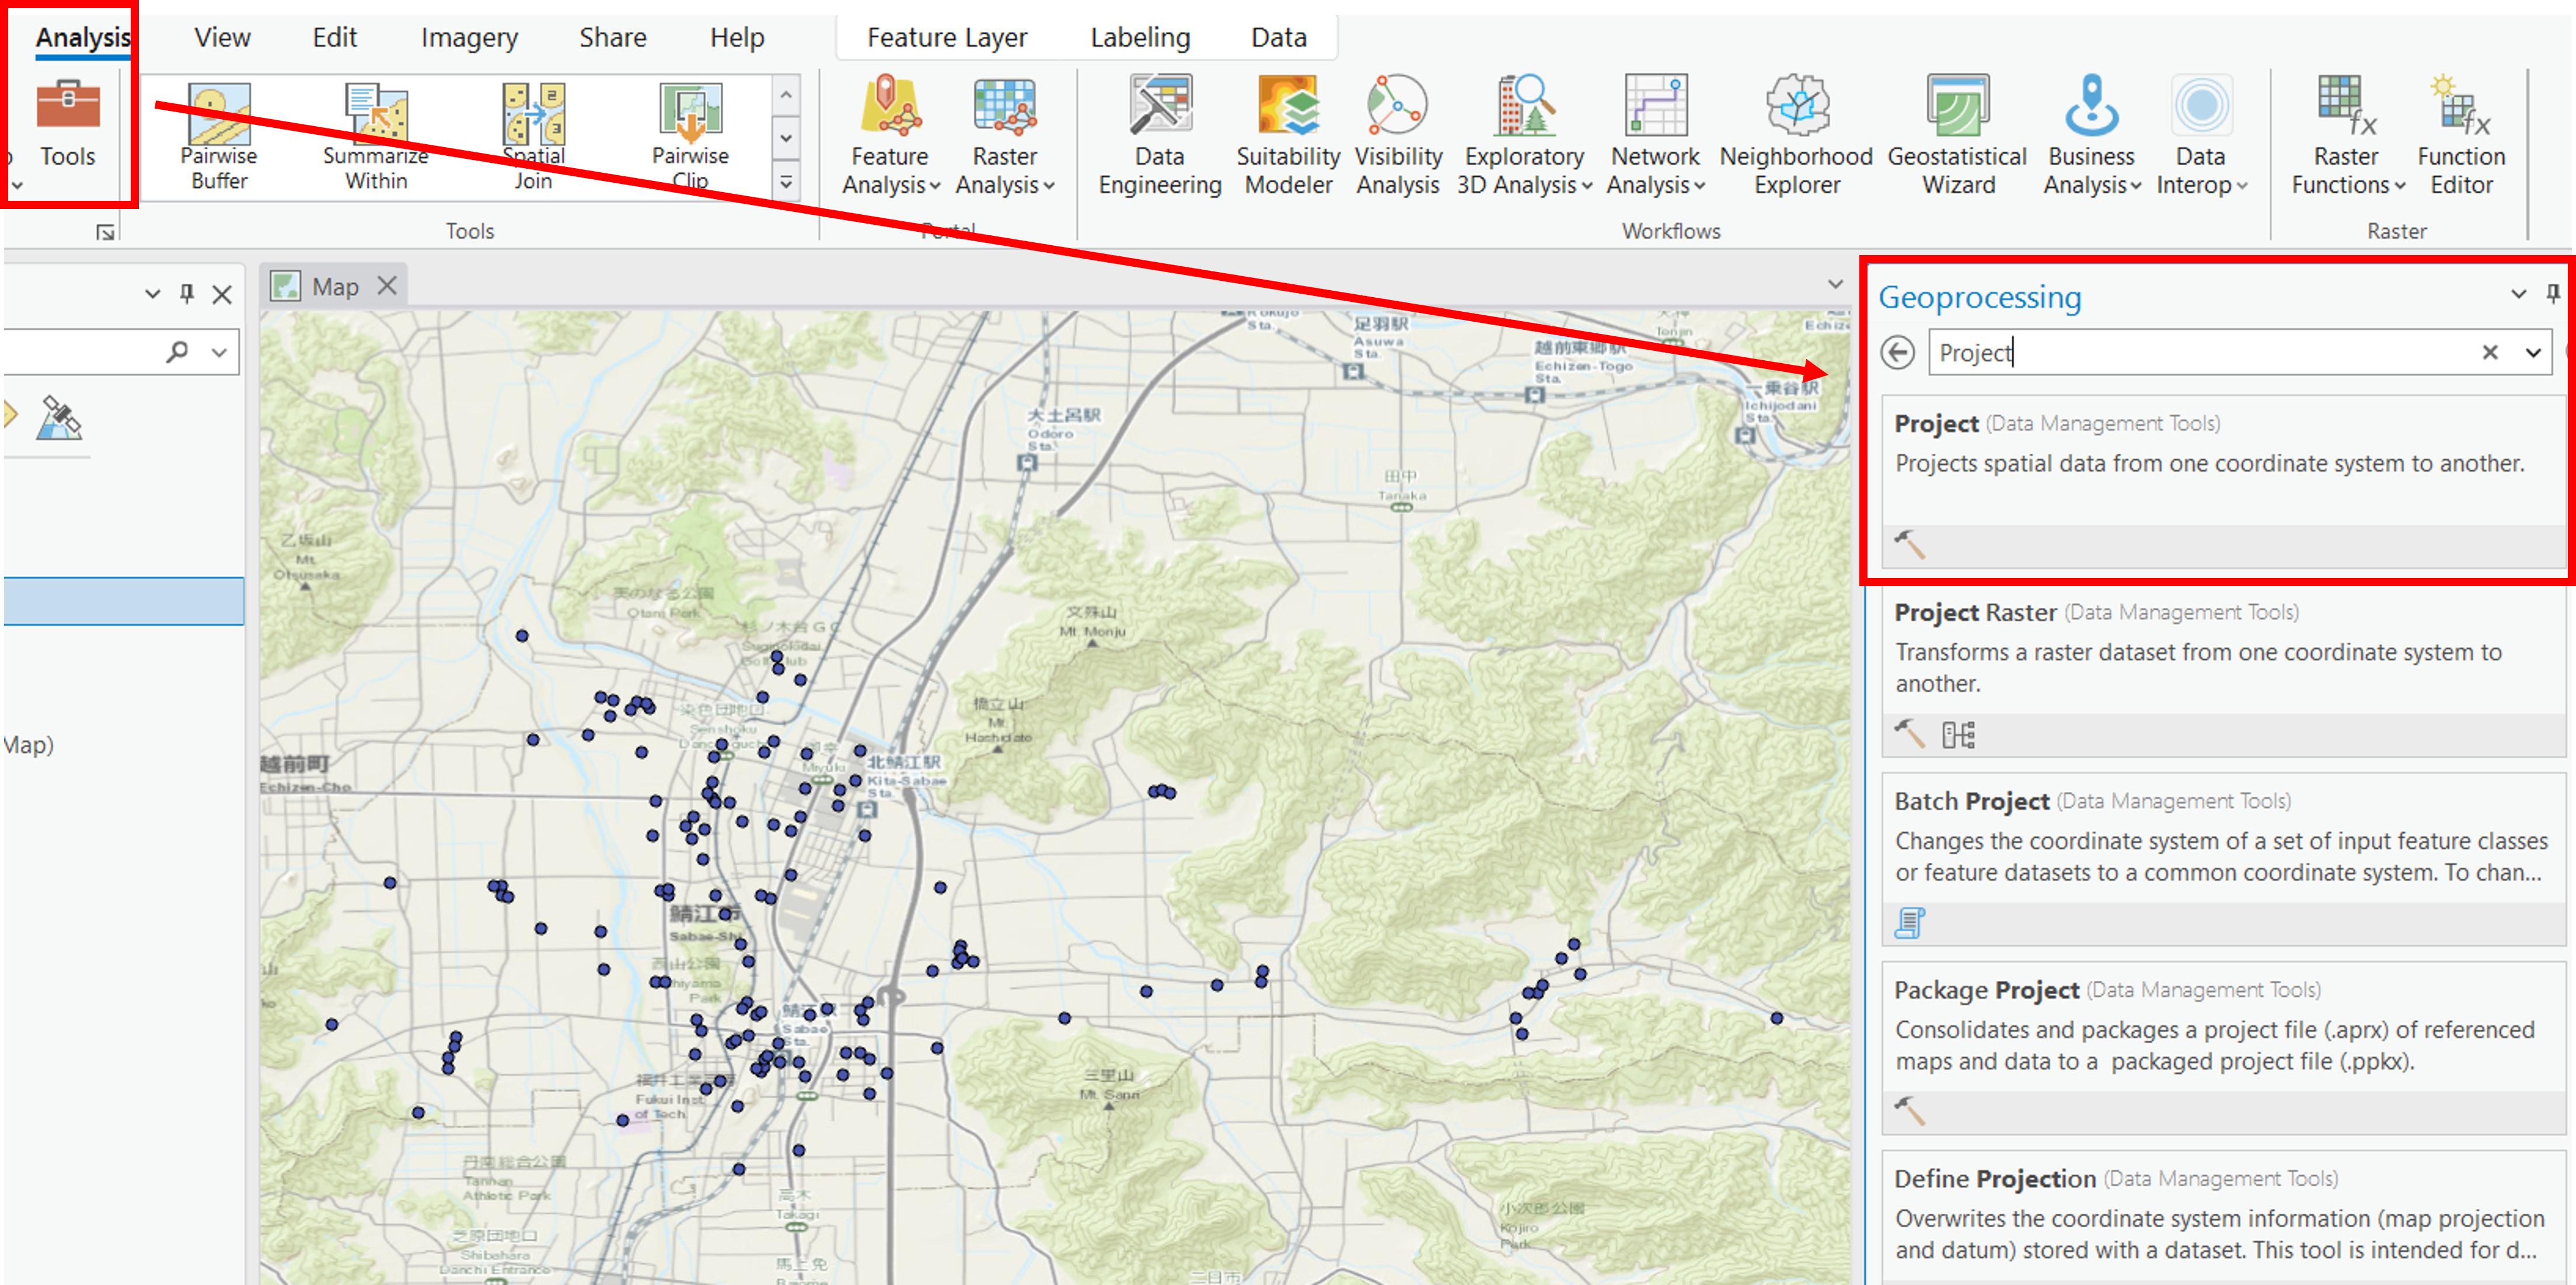The height and width of the screenshot is (1285, 2576).
Task: Open the Tools toolbox icon
Action: (68, 123)
